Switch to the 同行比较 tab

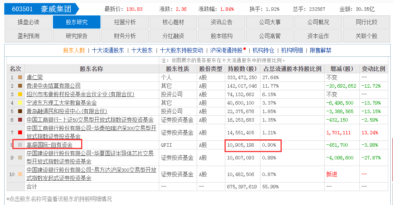(x=366, y=22)
